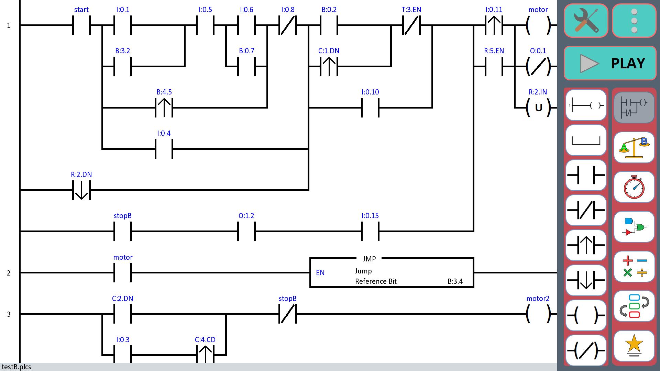
Task: Select the C:4.CD rising edge contact
Action: (205, 354)
